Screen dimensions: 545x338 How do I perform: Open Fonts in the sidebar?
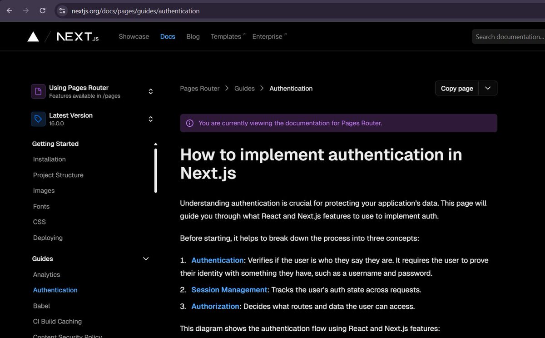coord(41,206)
